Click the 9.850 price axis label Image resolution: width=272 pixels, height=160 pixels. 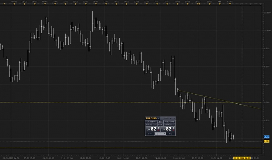tap(267, 85)
